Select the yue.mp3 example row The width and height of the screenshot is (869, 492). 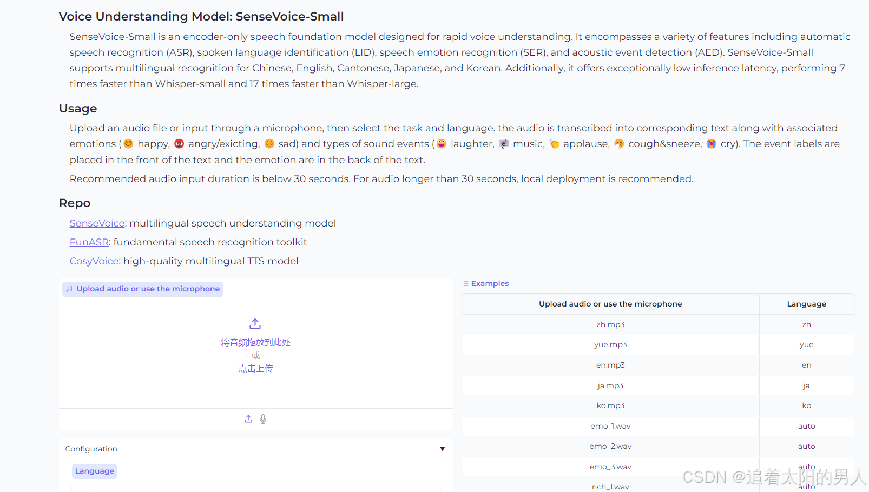(x=659, y=344)
